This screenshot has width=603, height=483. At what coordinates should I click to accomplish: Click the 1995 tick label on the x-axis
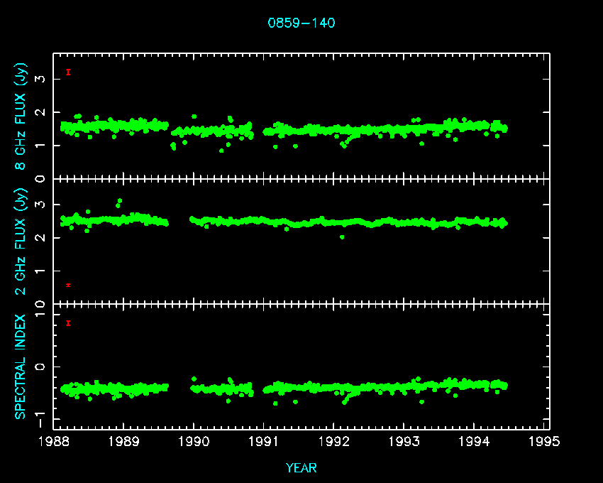545,442
